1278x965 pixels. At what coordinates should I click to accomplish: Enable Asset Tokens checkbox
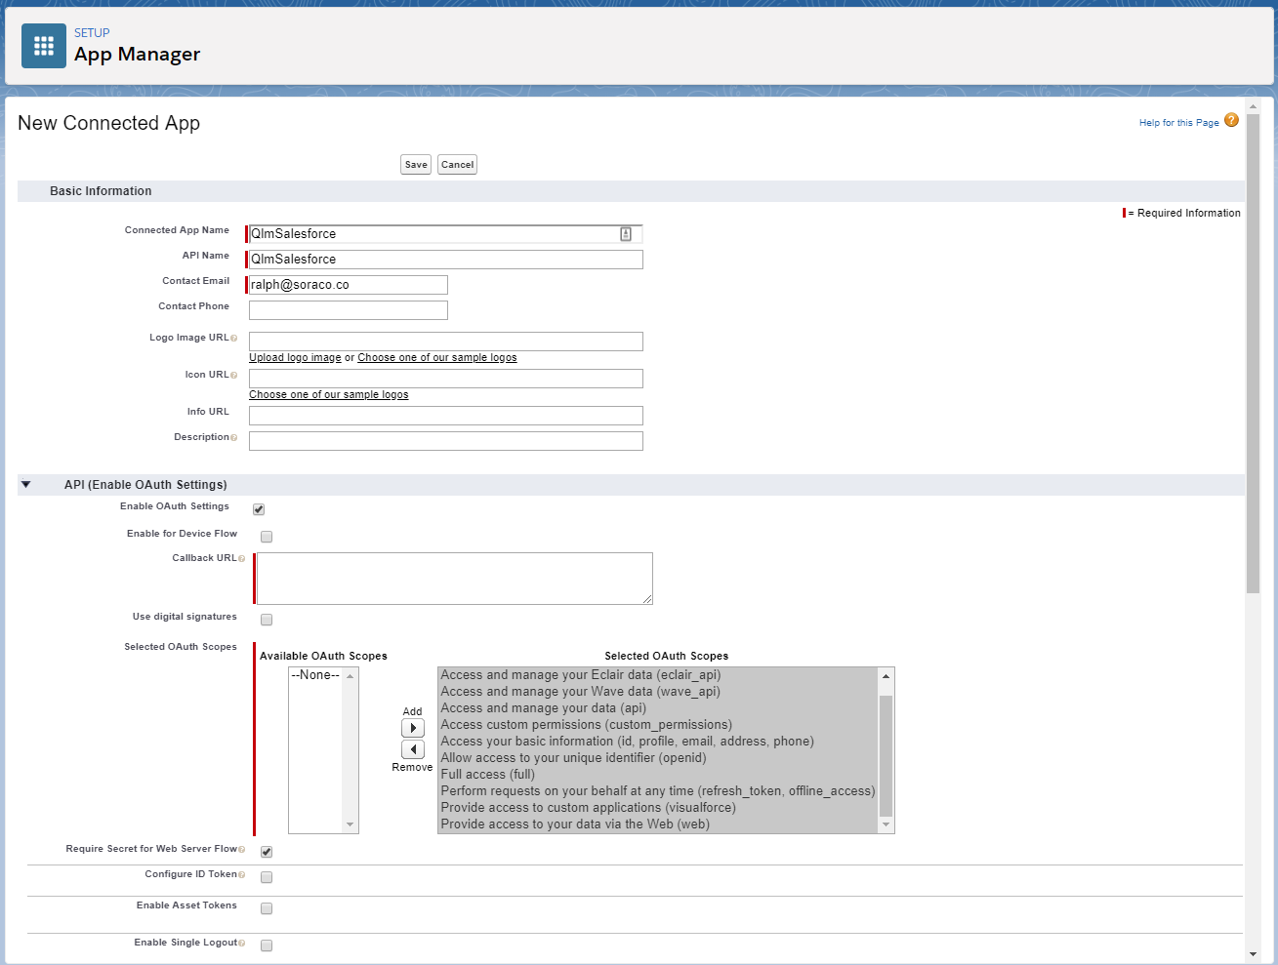click(x=267, y=908)
